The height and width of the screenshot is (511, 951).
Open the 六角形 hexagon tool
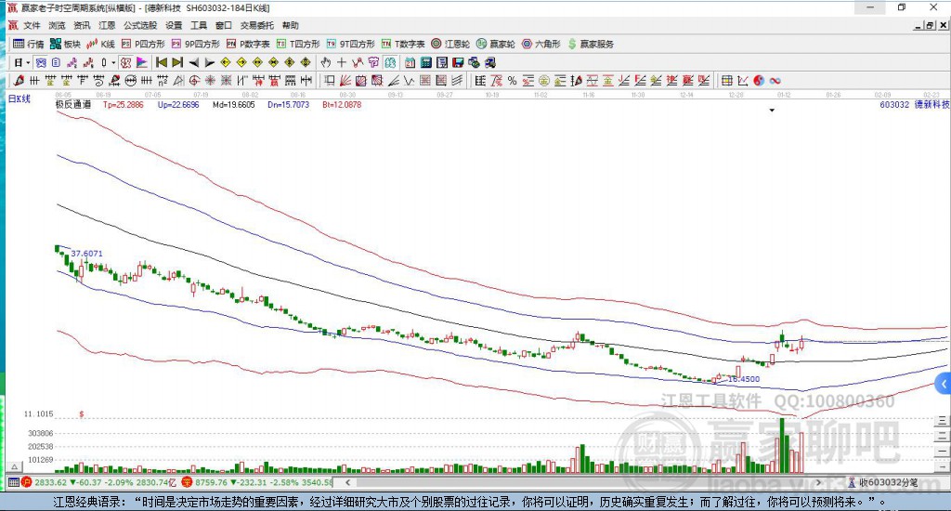[x=541, y=44]
